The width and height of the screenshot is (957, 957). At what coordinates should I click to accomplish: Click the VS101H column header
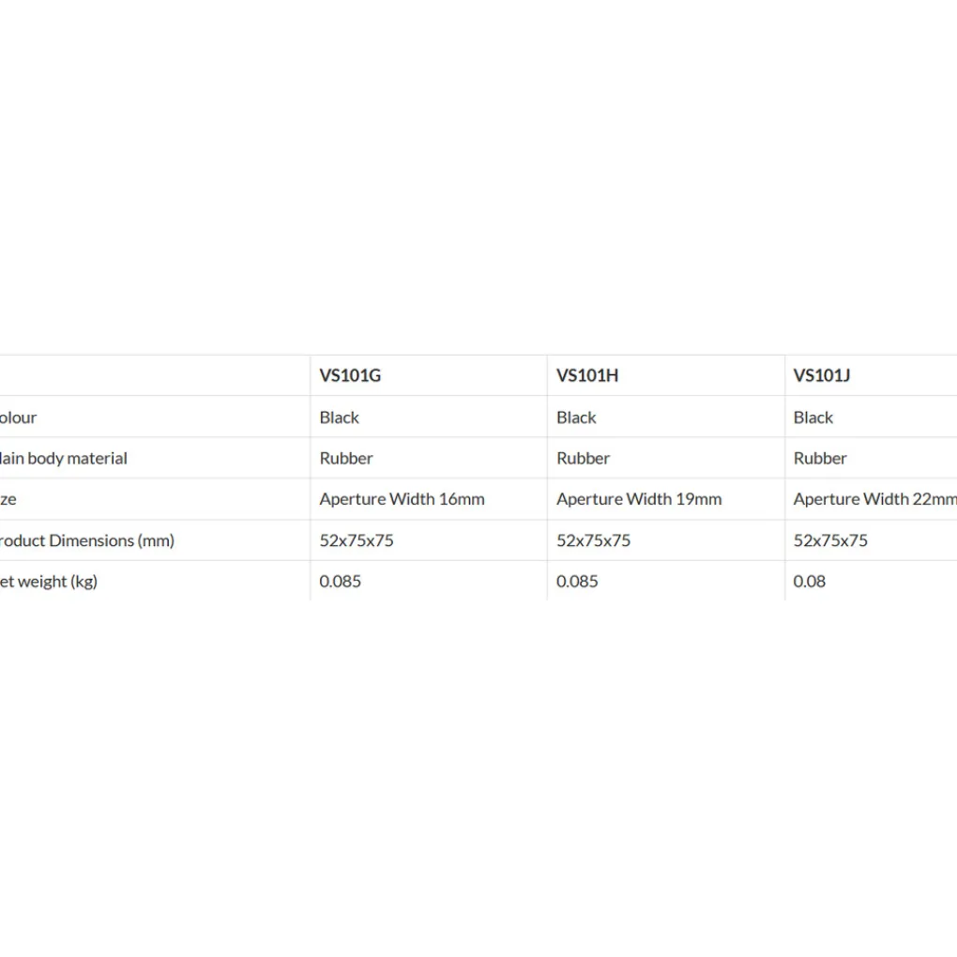[587, 375]
